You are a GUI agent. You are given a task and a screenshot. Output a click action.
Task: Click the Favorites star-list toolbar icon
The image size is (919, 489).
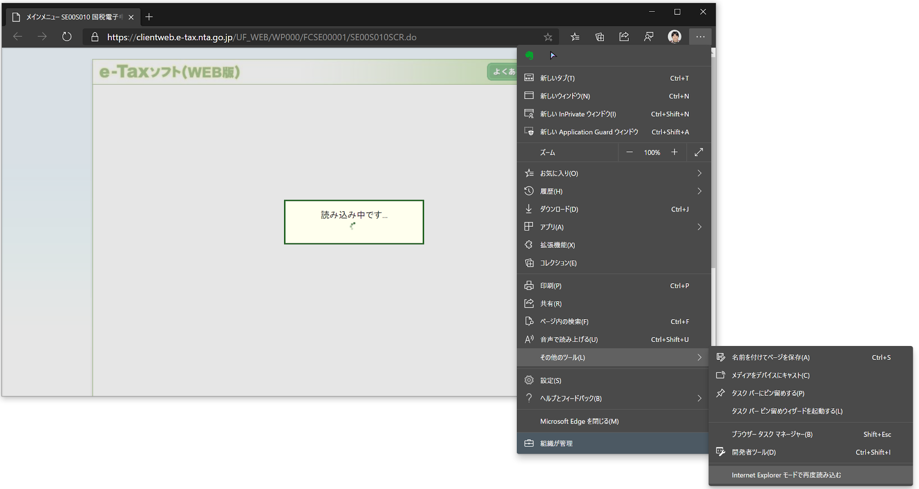575,37
